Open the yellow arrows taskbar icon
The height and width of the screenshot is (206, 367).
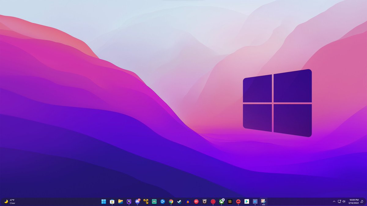(x=146, y=201)
